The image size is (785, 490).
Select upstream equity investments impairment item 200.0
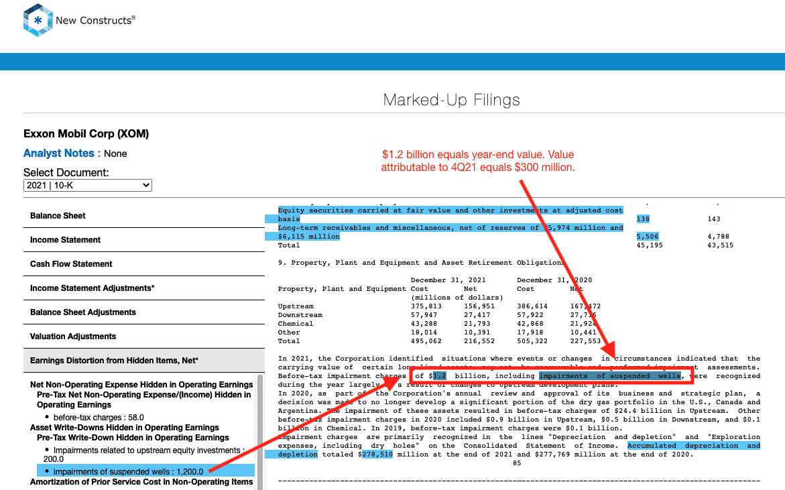pos(143,454)
